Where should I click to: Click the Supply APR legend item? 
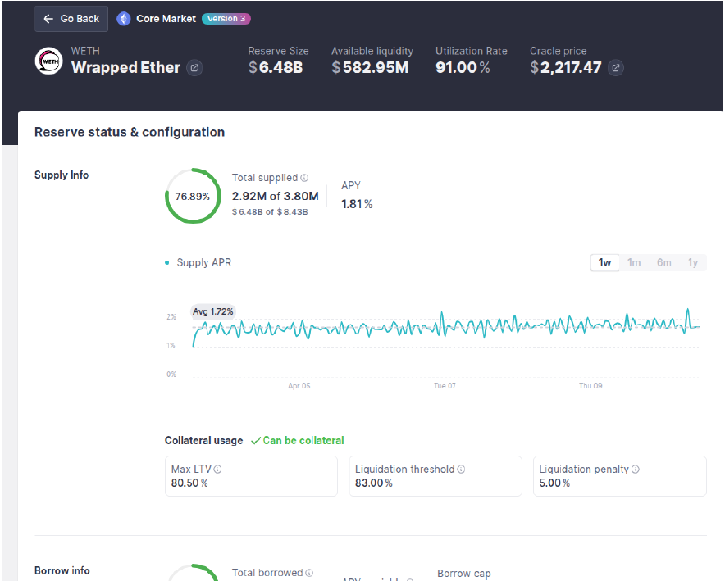tap(203, 263)
